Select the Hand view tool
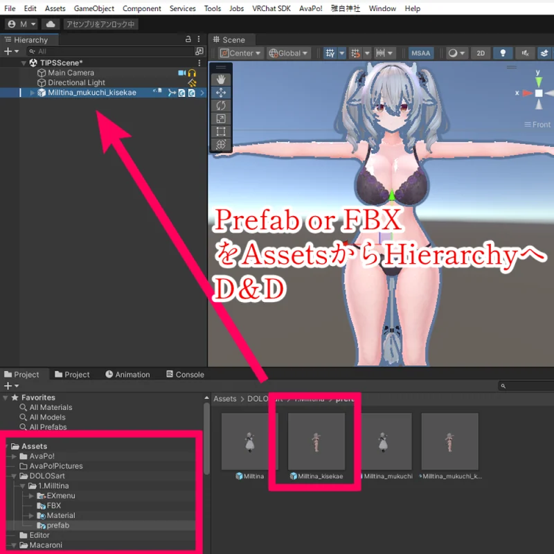This screenshot has height=554, width=554. (x=221, y=80)
